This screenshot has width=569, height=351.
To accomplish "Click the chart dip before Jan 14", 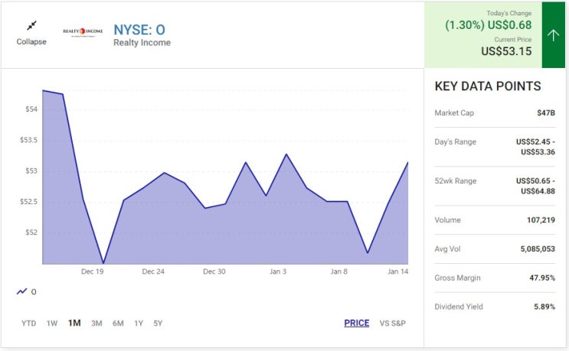I will click(x=368, y=252).
